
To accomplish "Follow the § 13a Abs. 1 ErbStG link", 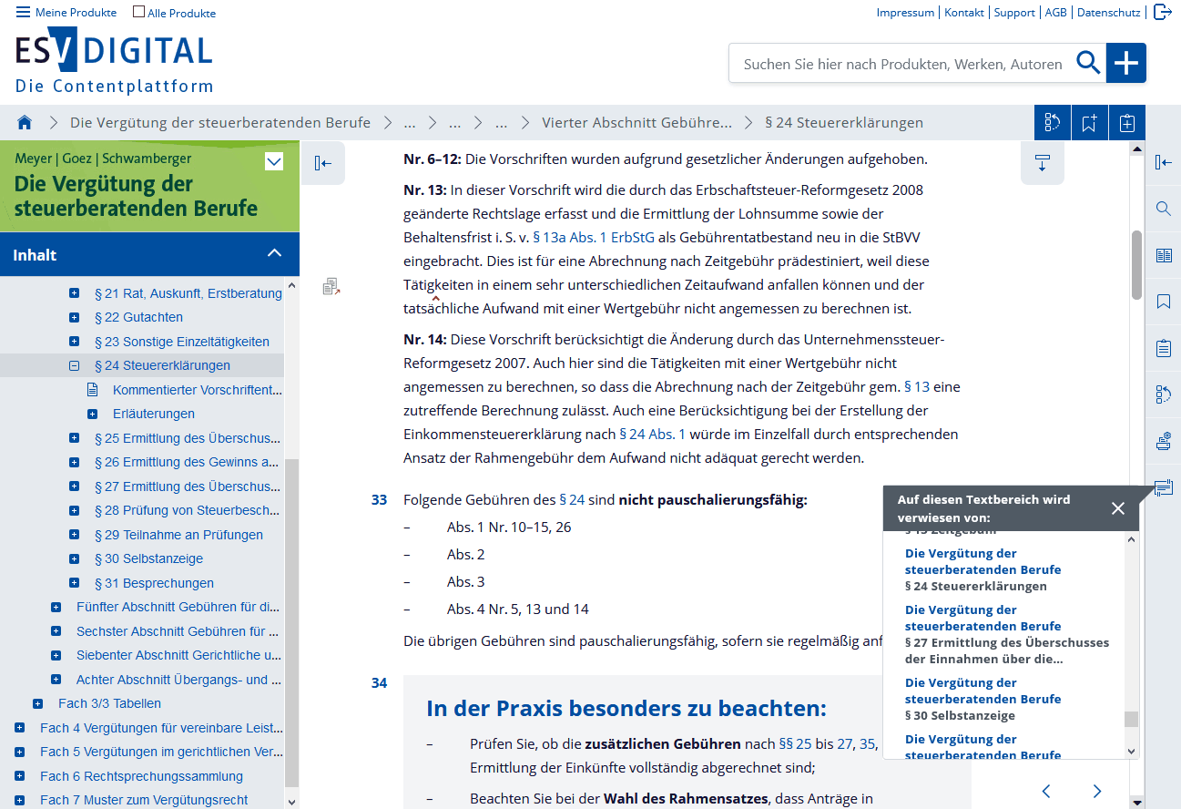I will [x=594, y=238].
